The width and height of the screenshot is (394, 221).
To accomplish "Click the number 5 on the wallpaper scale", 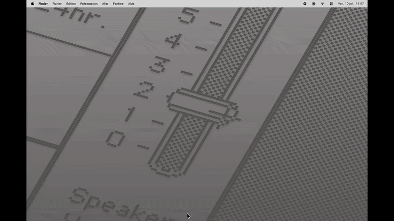I will click(189, 16).
